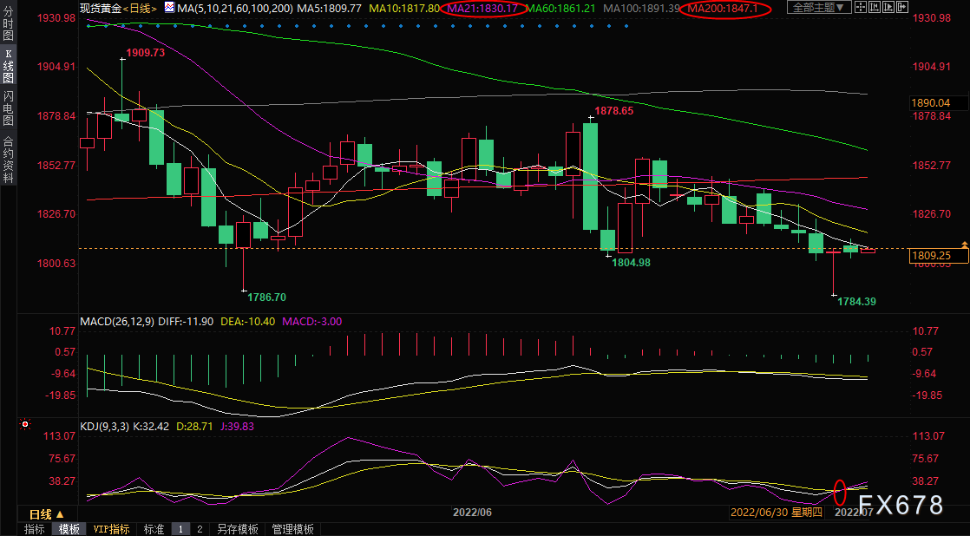Click the panel expand arrow icon at top right
The width and height of the screenshot is (970, 536).
point(902,7)
